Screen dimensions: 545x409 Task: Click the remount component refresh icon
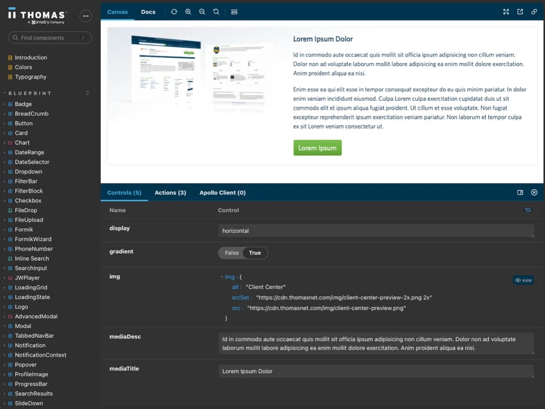pyautogui.click(x=174, y=12)
